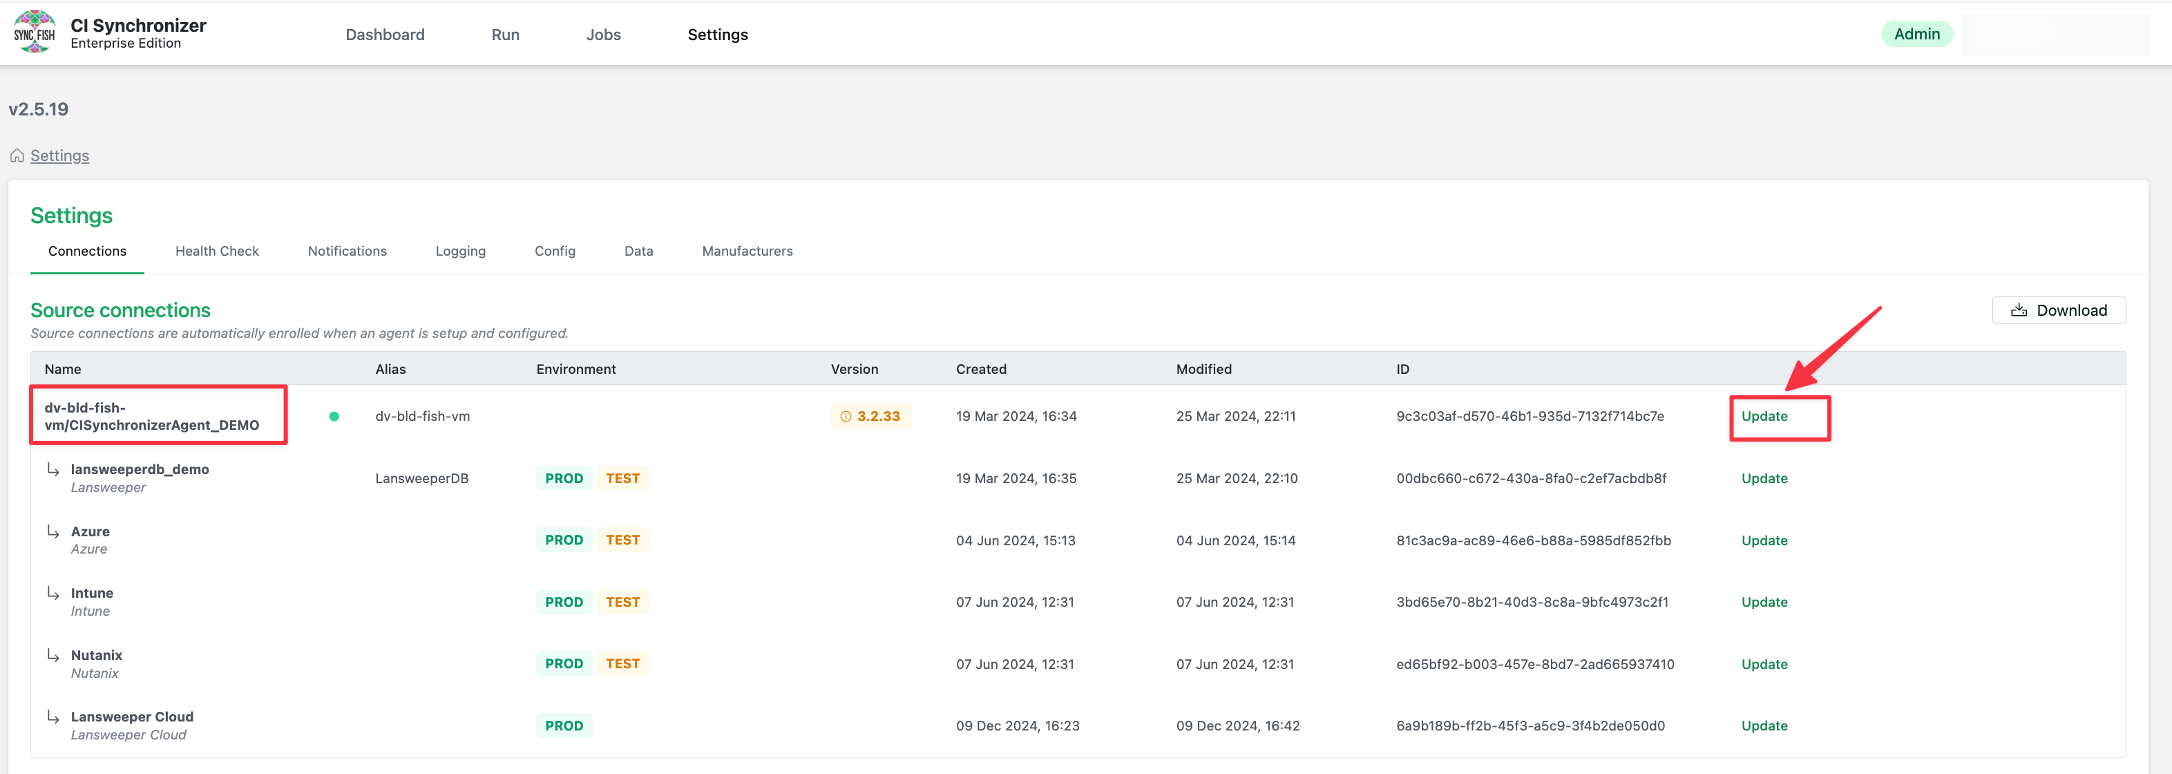This screenshot has height=774, width=2172.
Task: Click the Lansweeper Cloud connection name
Action: tap(133, 717)
